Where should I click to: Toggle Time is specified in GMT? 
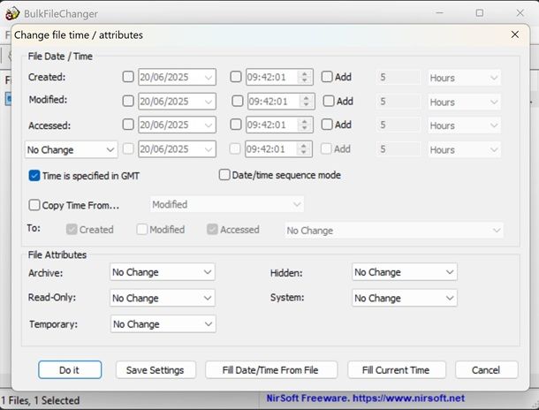click(x=34, y=176)
